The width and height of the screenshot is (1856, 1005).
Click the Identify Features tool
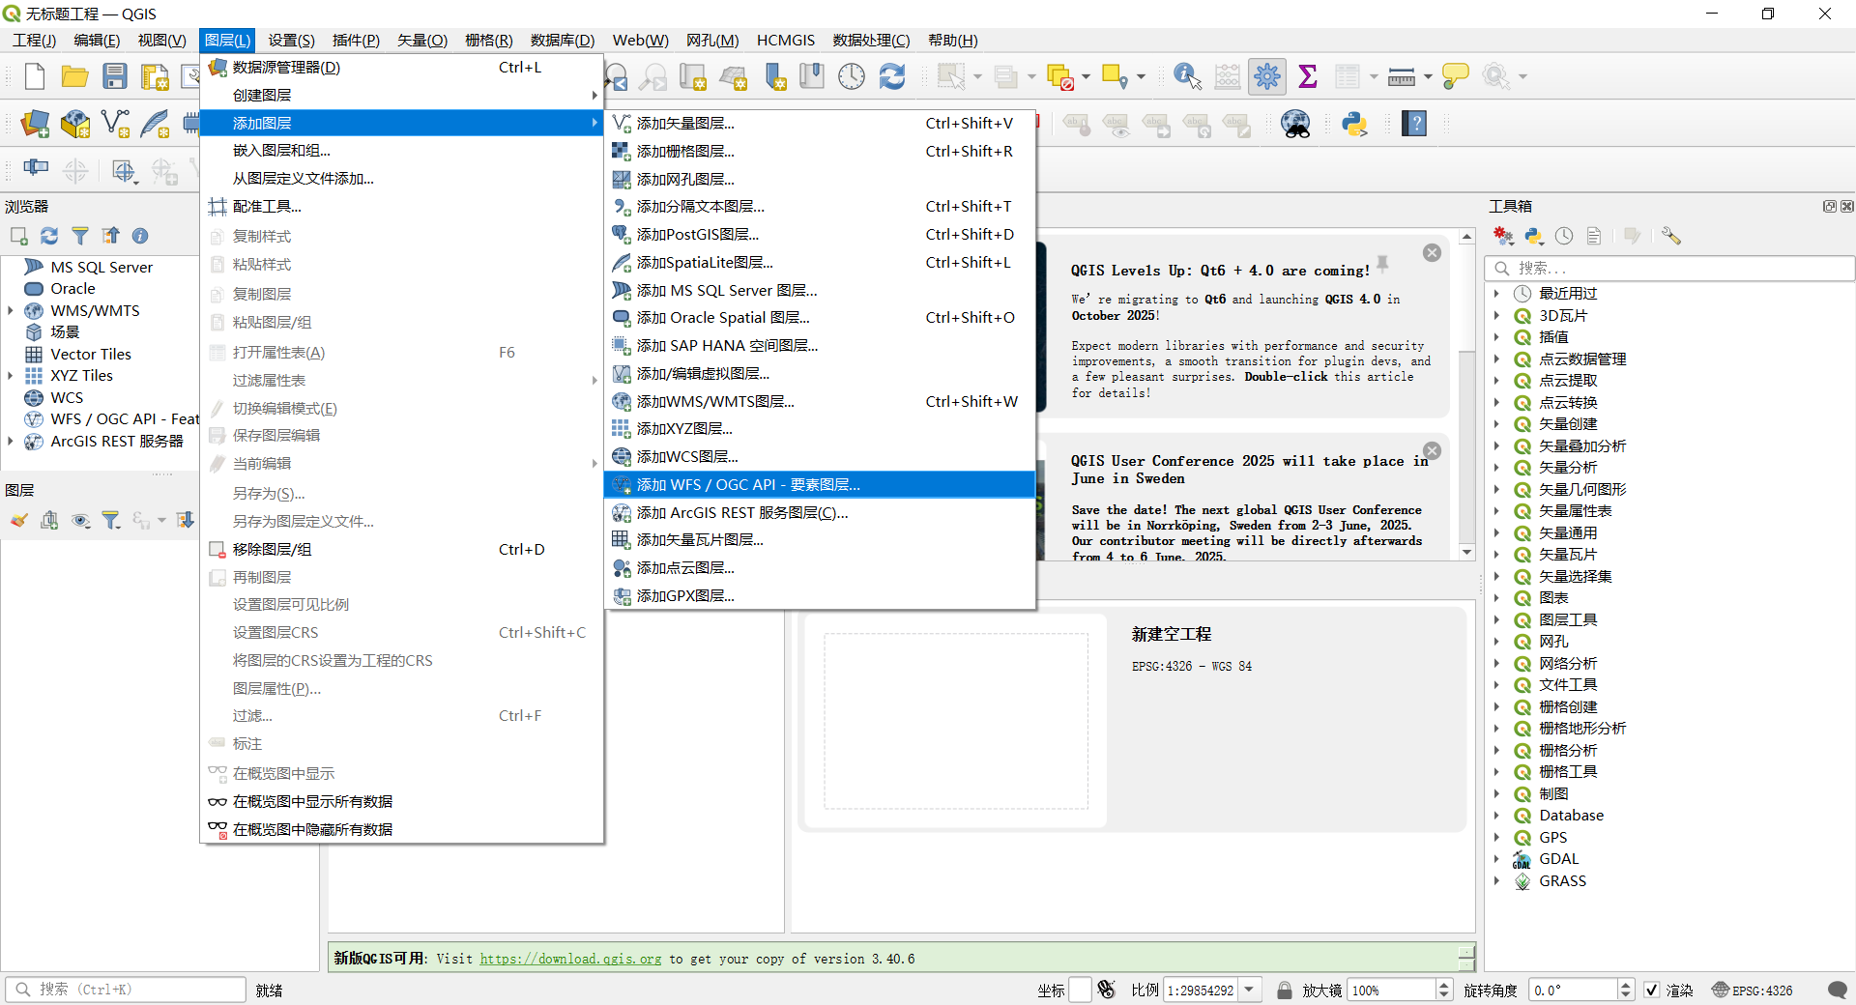[x=1186, y=76]
